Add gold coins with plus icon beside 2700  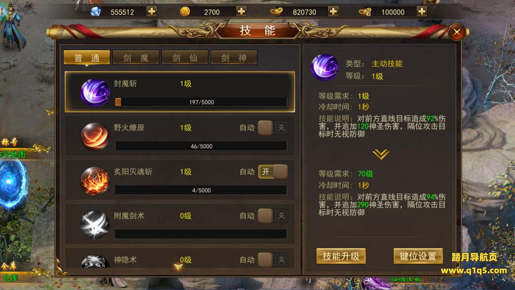pos(241,11)
